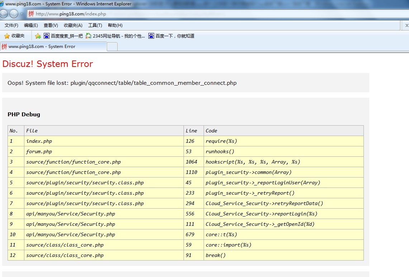The image size is (409, 277).
Task: Click the line number 233 cell
Action: (x=194, y=193)
